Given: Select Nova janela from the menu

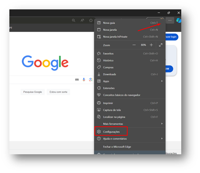Looking at the screenshot, I should 130,30.
